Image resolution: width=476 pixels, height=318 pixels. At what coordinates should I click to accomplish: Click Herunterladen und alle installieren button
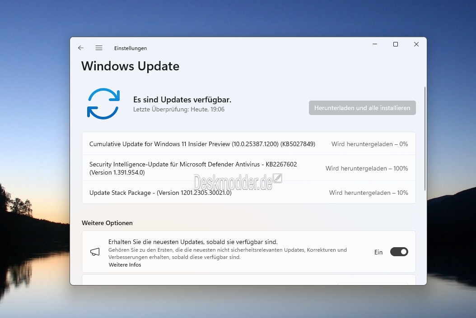[x=362, y=108]
